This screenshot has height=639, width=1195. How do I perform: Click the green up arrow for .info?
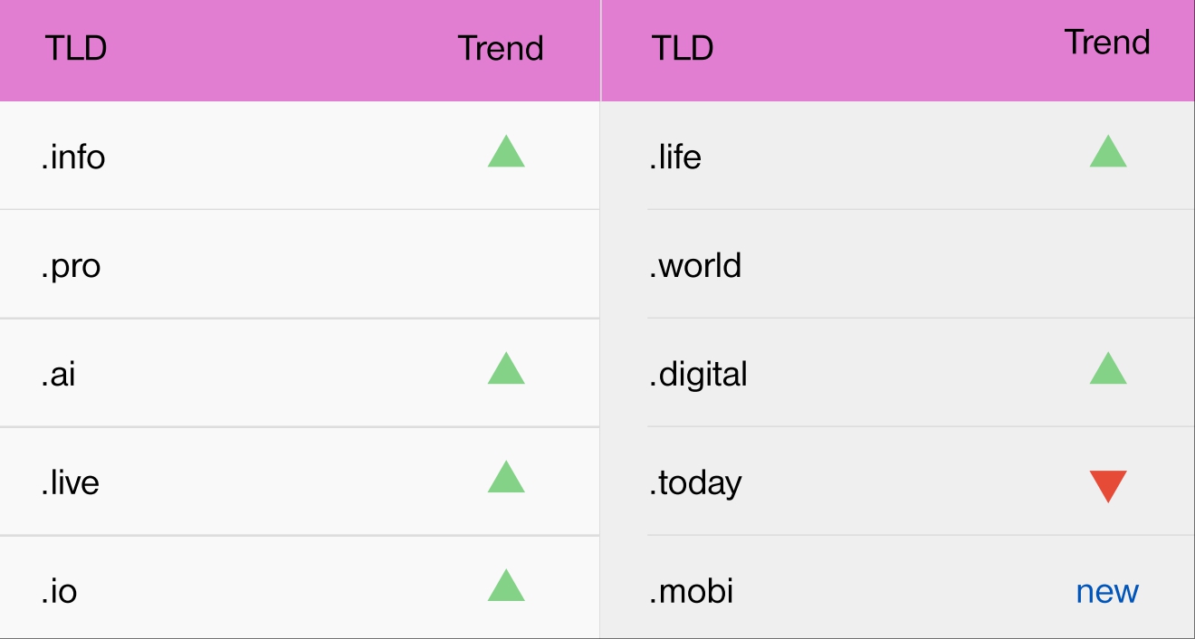click(x=506, y=152)
